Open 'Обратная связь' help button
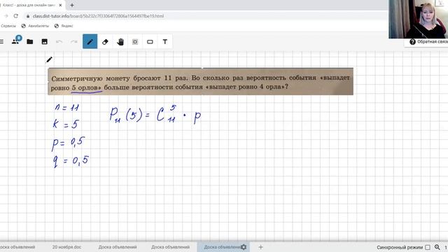448x252 pixels. 428,42
